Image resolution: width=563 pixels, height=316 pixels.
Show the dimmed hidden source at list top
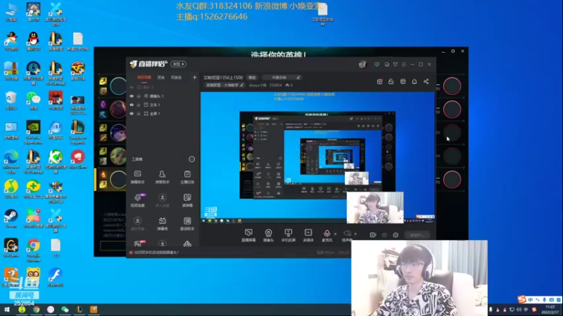pyautogui.click(x=132, y=87)
